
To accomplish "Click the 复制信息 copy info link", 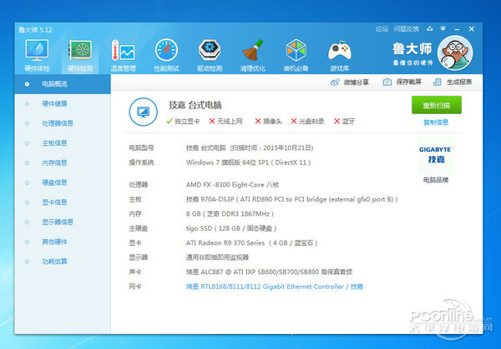I will tap(435, 122).
